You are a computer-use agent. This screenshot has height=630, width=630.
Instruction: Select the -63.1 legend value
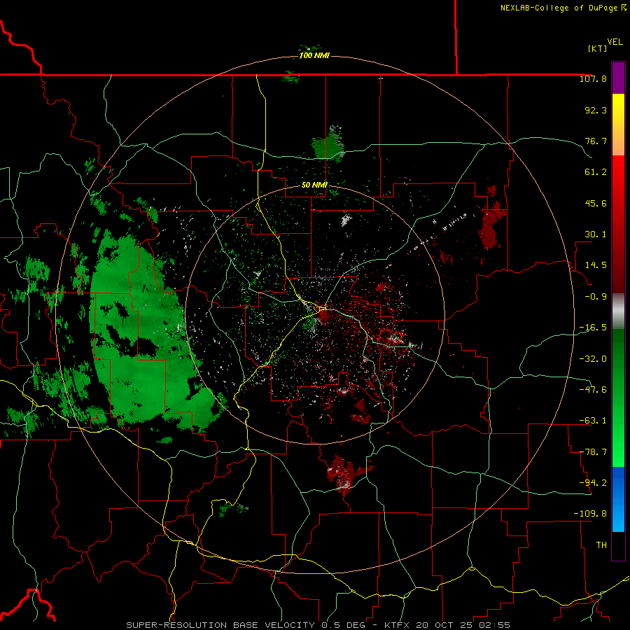click(593, 421)
